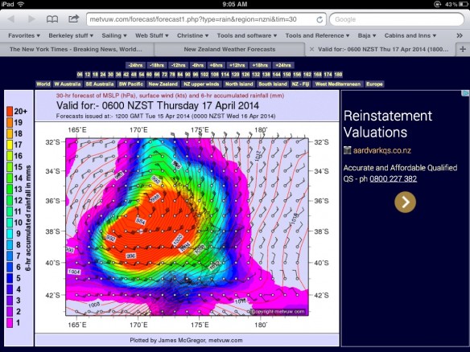Expand the Favorites bookmark folder
The width and height of the screenshot is (470, 352).
point(24,35)
